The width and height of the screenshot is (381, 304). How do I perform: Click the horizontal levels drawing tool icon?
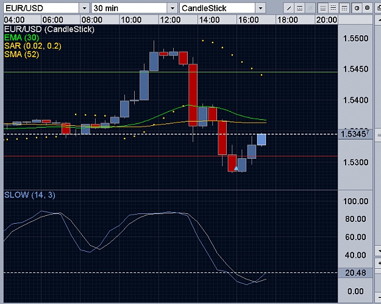pyautogui.click(x=299, y=9)
